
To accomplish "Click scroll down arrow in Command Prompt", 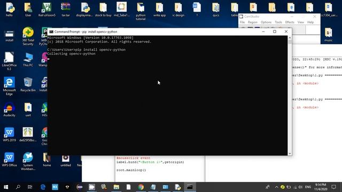I will click(290, 153).
